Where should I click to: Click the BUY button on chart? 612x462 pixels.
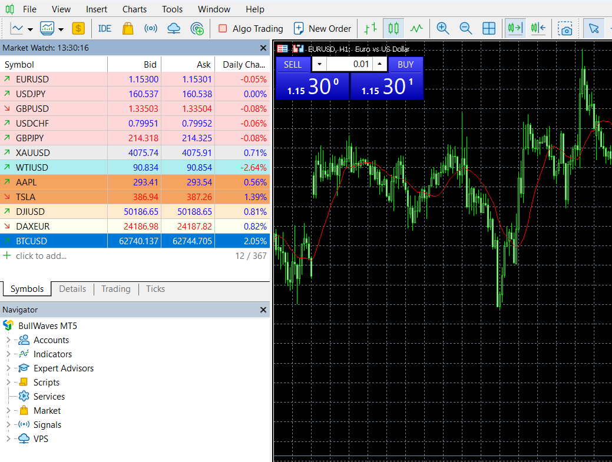pyautogui.click(x=405, y=65)
